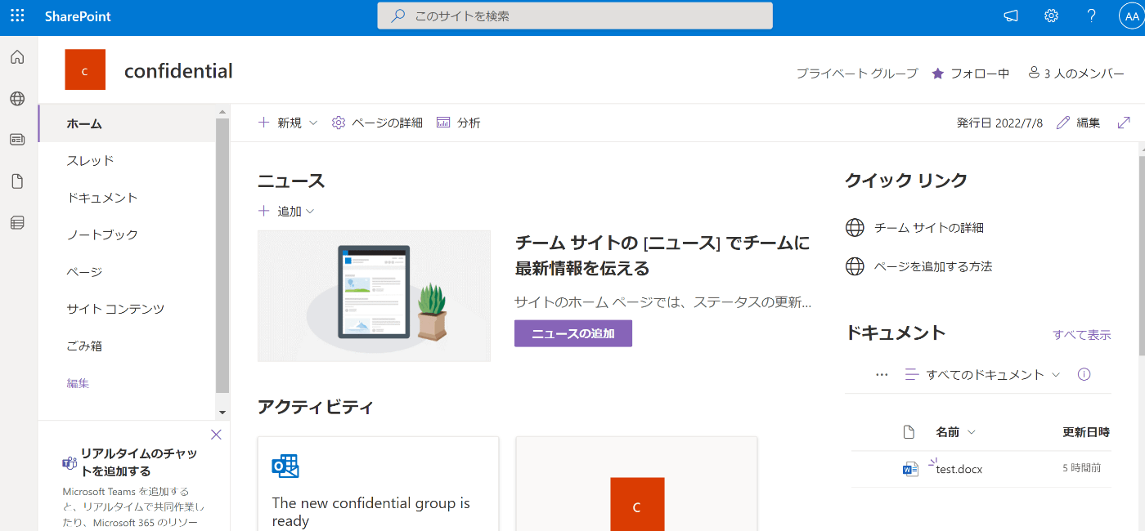Open the news icon in left rail
The image size is (1145, 531).
(x=17, y=140)
